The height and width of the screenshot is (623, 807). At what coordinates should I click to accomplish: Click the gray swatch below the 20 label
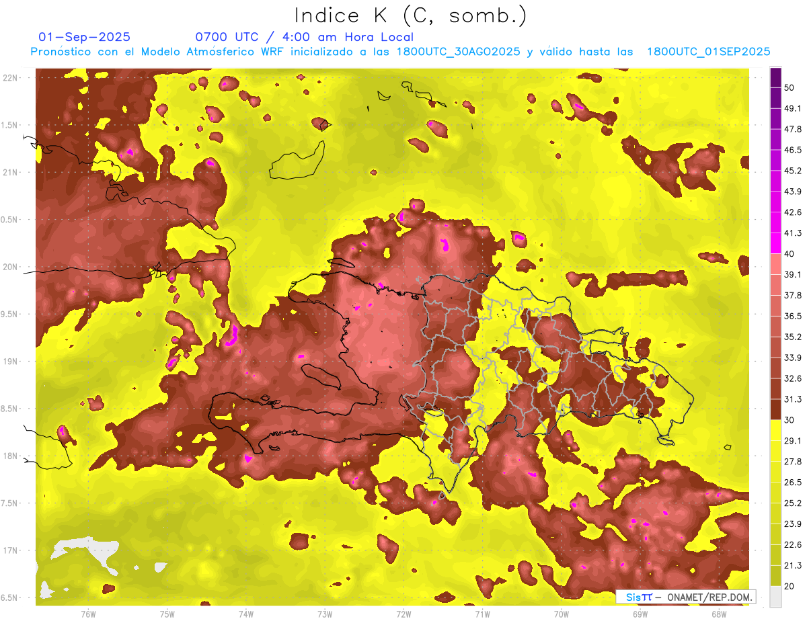(775, 596)
